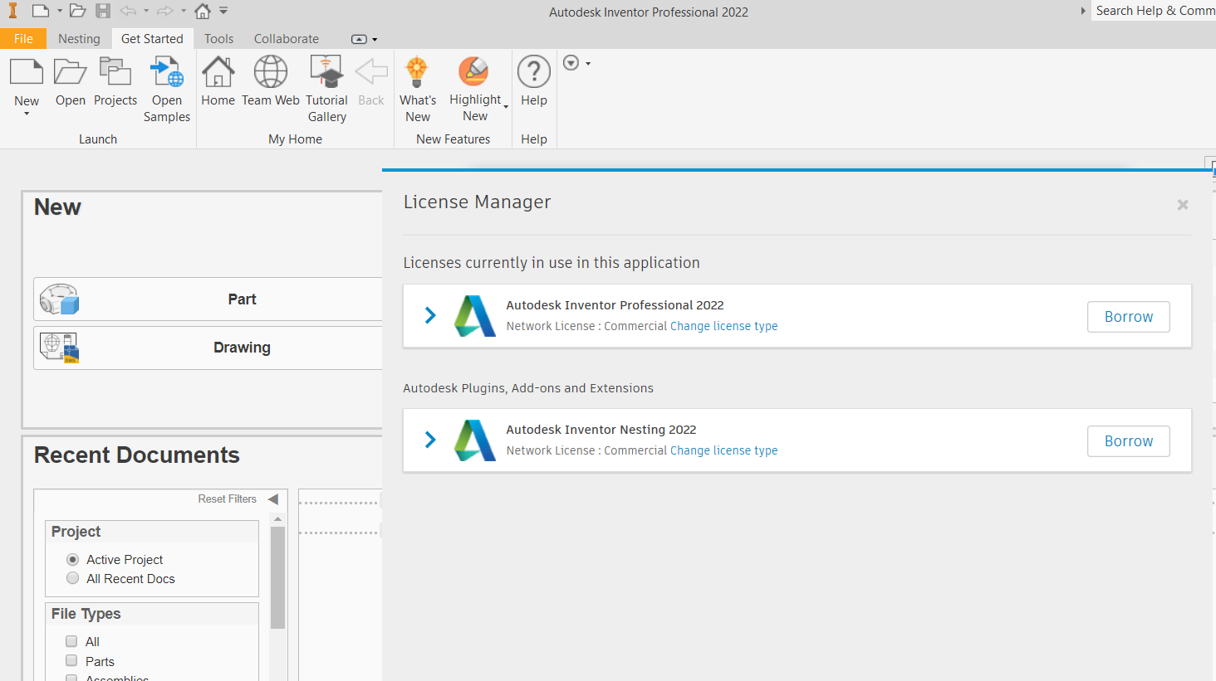1216x681 pixels.
Task: Expand Autodesk Inventor Professional 2022 license details
Action: coord(430,315)
